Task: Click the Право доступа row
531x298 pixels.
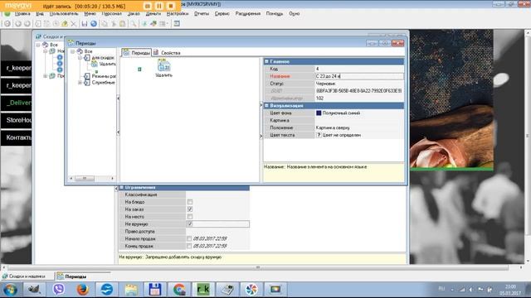Action: pos(184,232)
